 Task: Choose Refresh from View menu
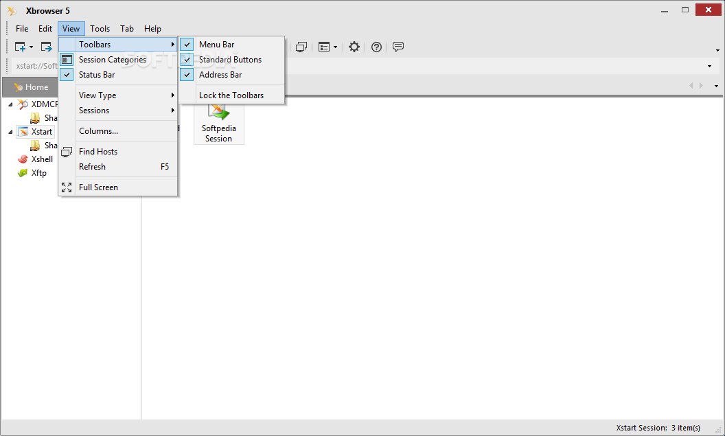coord(118,167)
